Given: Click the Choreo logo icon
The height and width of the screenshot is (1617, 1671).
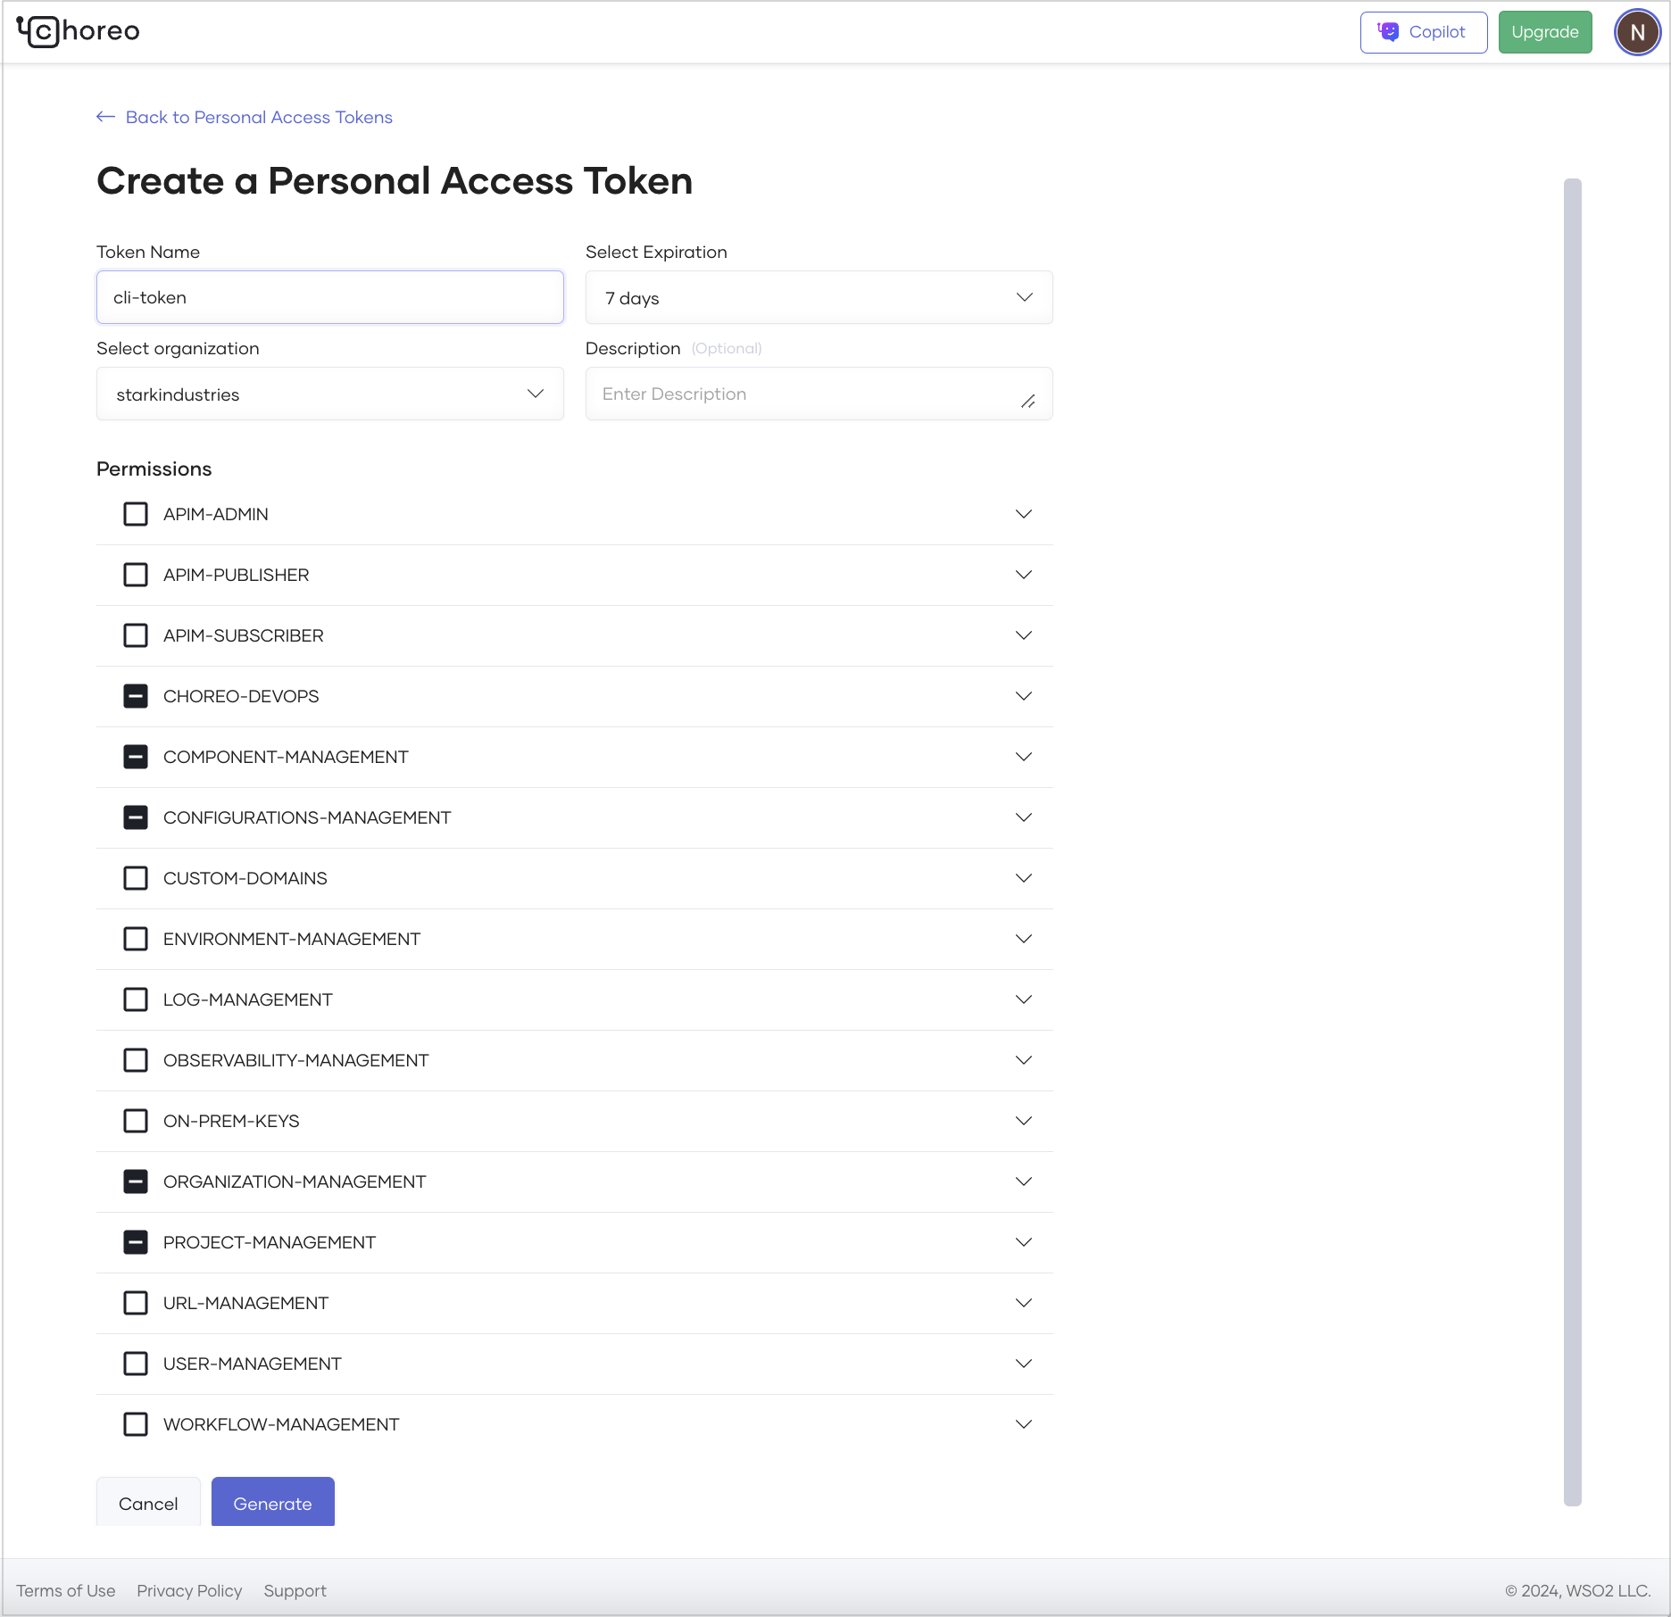Looking at the screenshot, I should 37,31.
